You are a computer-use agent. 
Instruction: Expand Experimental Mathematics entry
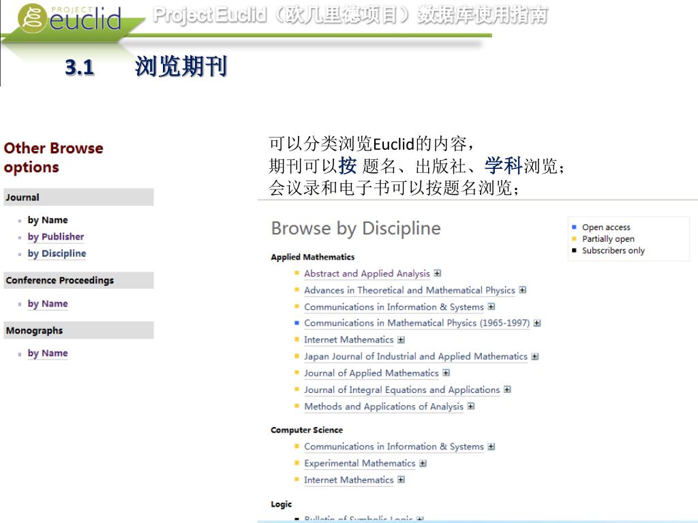[x=423, y=463]
